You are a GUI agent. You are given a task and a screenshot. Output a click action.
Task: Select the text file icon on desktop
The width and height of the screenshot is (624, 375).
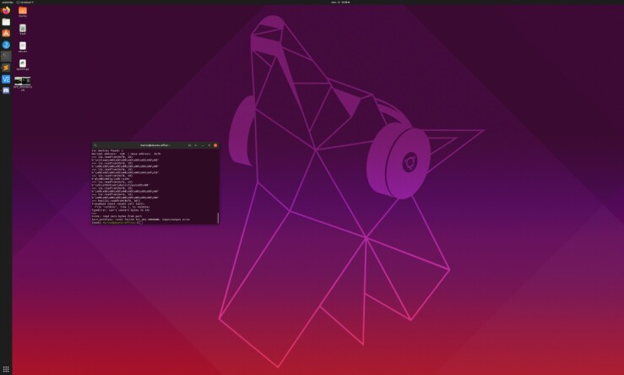(23, 46)
